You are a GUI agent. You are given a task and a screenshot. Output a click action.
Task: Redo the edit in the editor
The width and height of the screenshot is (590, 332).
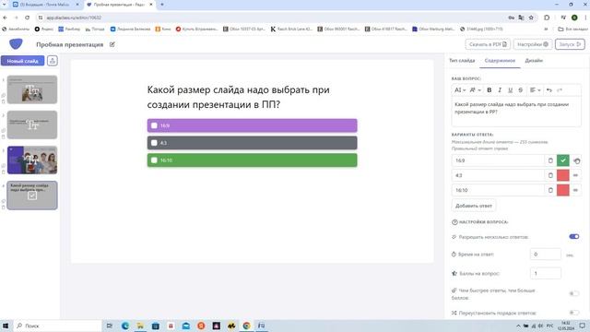tap(560, 90)
